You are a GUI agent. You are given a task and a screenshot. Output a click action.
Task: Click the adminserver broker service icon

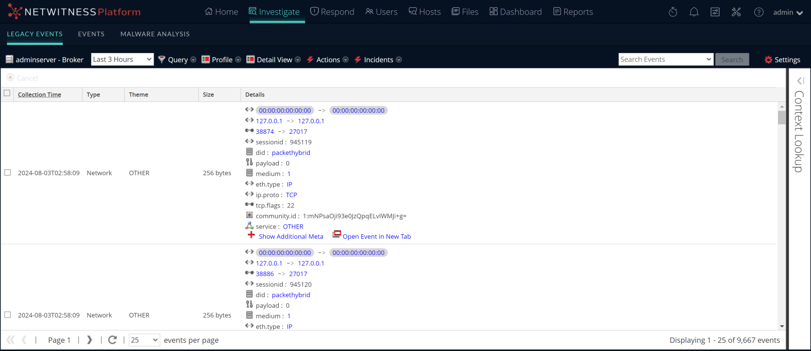click(x=9, y=59)
